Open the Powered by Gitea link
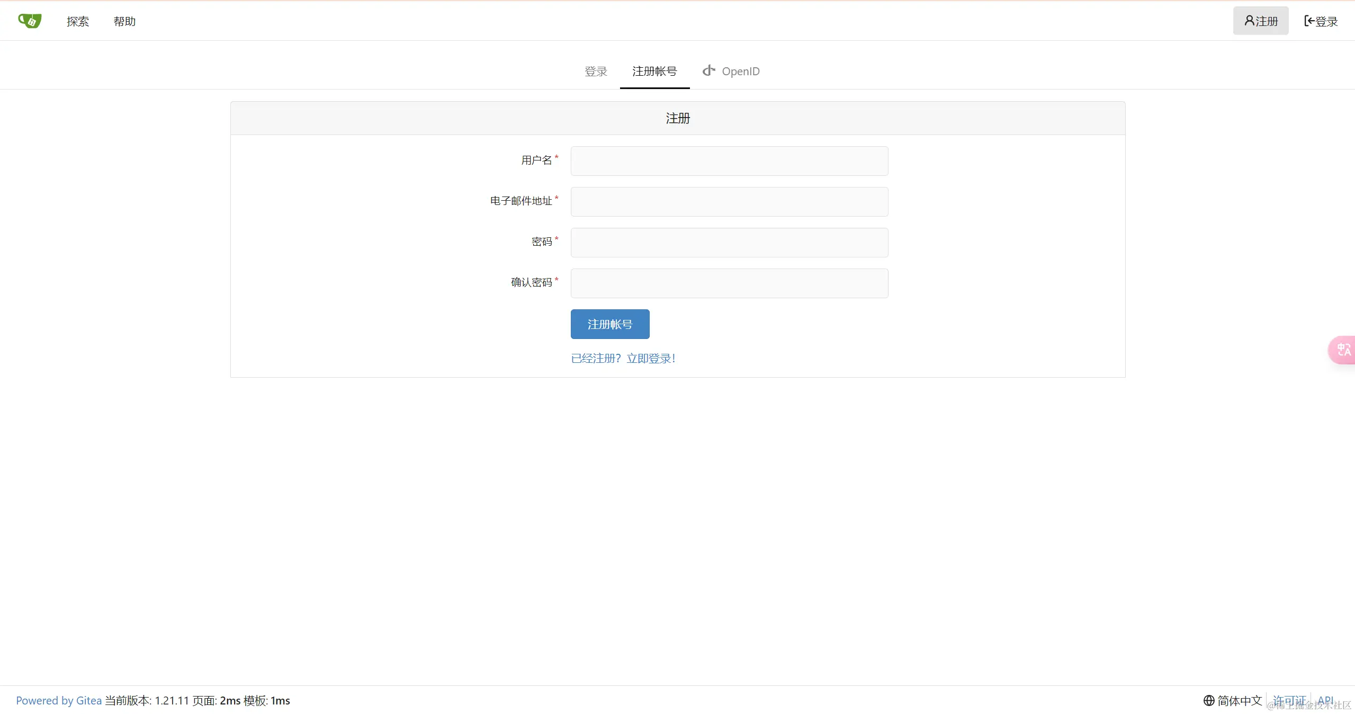The image size is (1355, 714). (59, 700)
